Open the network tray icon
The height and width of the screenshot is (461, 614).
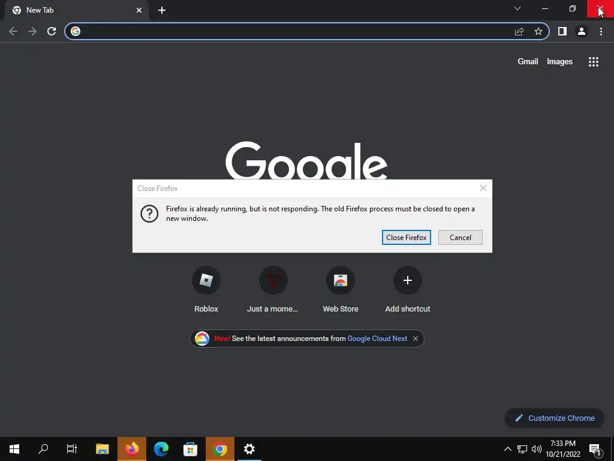pos(522,449)
